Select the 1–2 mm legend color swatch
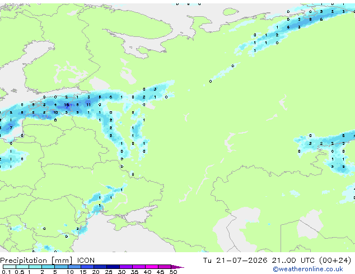Screen dimensions: 355x274 point(35,267)
